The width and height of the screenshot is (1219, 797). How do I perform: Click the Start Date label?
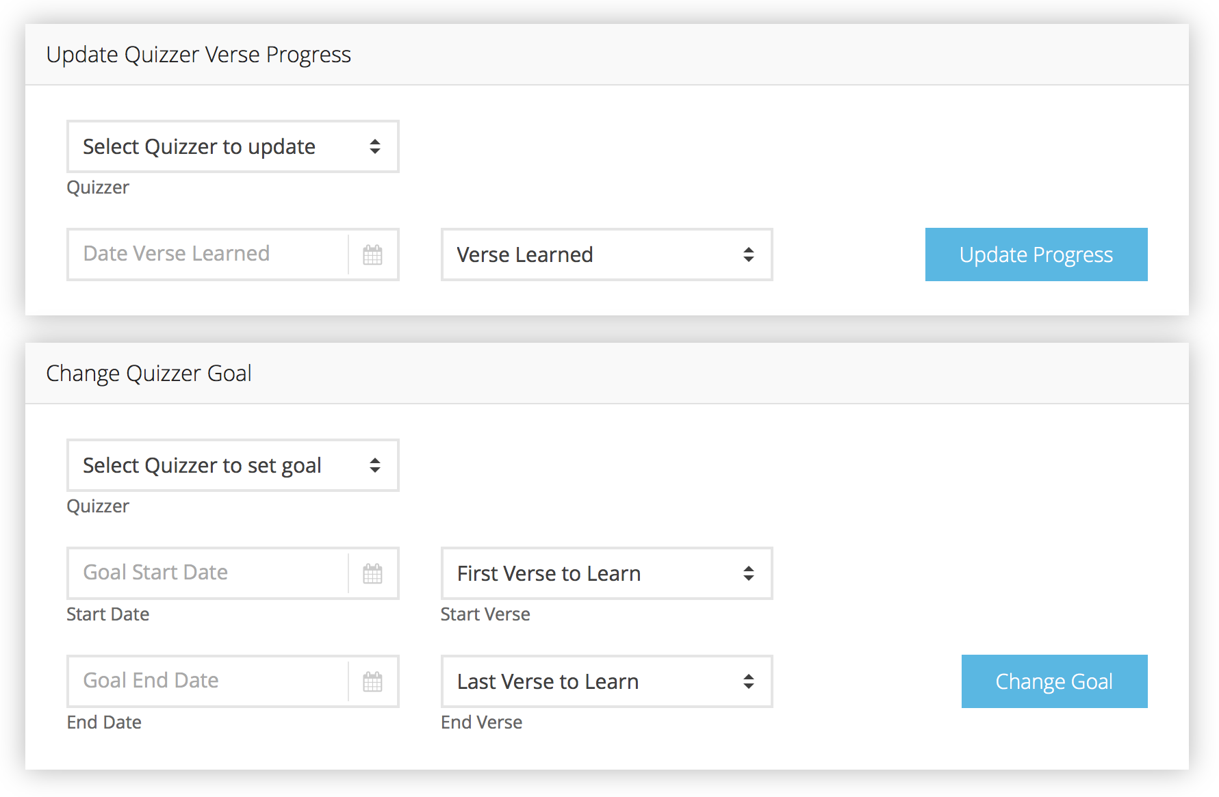(x=107, y=614)
